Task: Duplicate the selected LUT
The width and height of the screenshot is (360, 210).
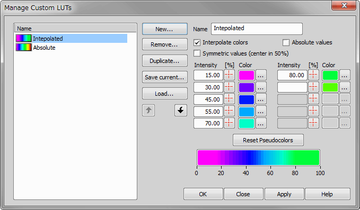Action: pos(164,61)
